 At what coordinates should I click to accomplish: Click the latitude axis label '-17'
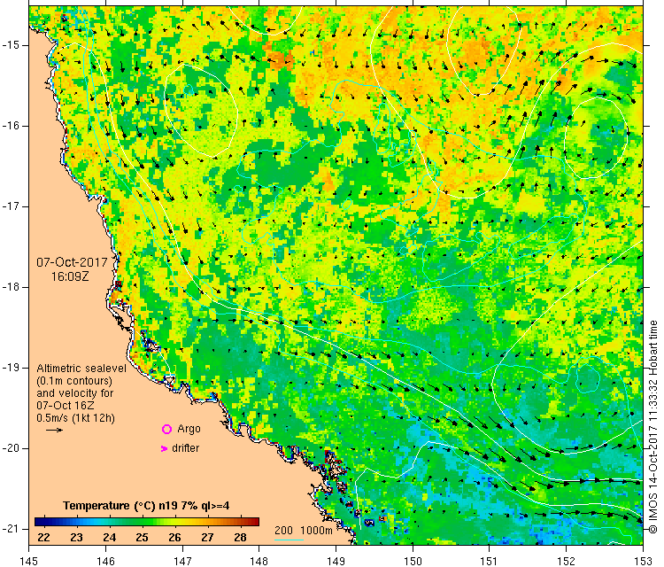coord(10,206)
